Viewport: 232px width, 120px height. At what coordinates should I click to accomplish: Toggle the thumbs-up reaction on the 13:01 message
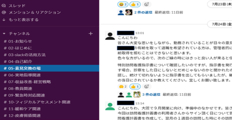pyautogui.click(x=135, y=87)
